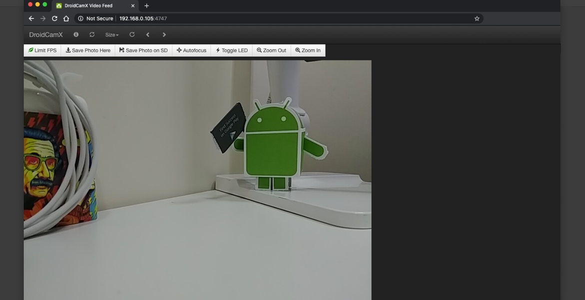The image size is (585, 300).
Task: Reload the page with refresh icon
Action: (x=54, y=18)
